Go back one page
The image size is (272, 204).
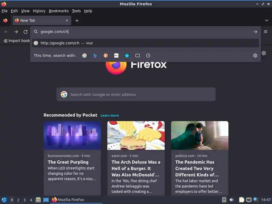pos(6,32)
